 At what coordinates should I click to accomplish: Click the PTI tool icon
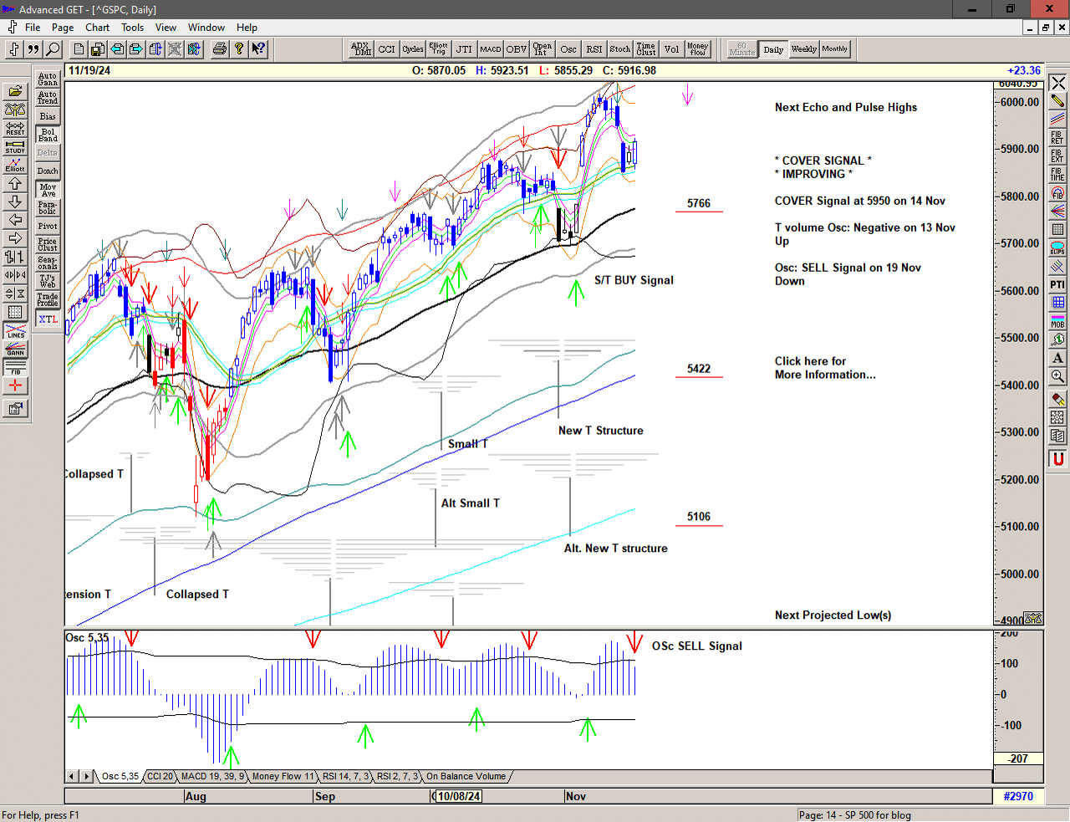(1057, 285)
